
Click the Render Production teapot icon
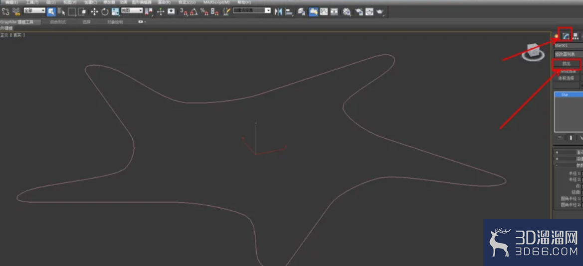[x=380, y=12]
